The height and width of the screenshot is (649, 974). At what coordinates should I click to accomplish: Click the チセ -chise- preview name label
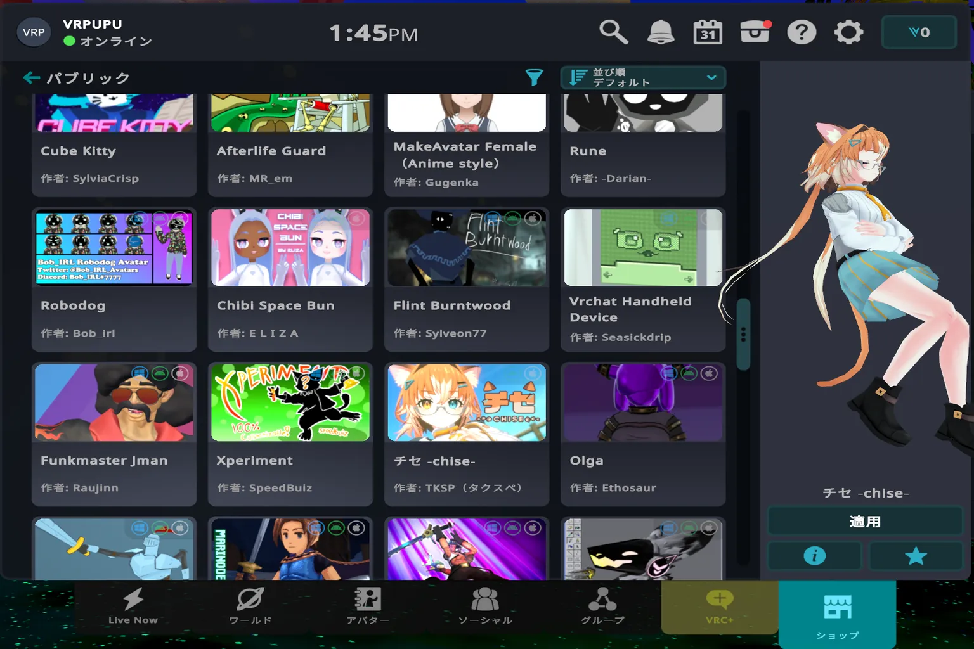click(x=866, y=493)
